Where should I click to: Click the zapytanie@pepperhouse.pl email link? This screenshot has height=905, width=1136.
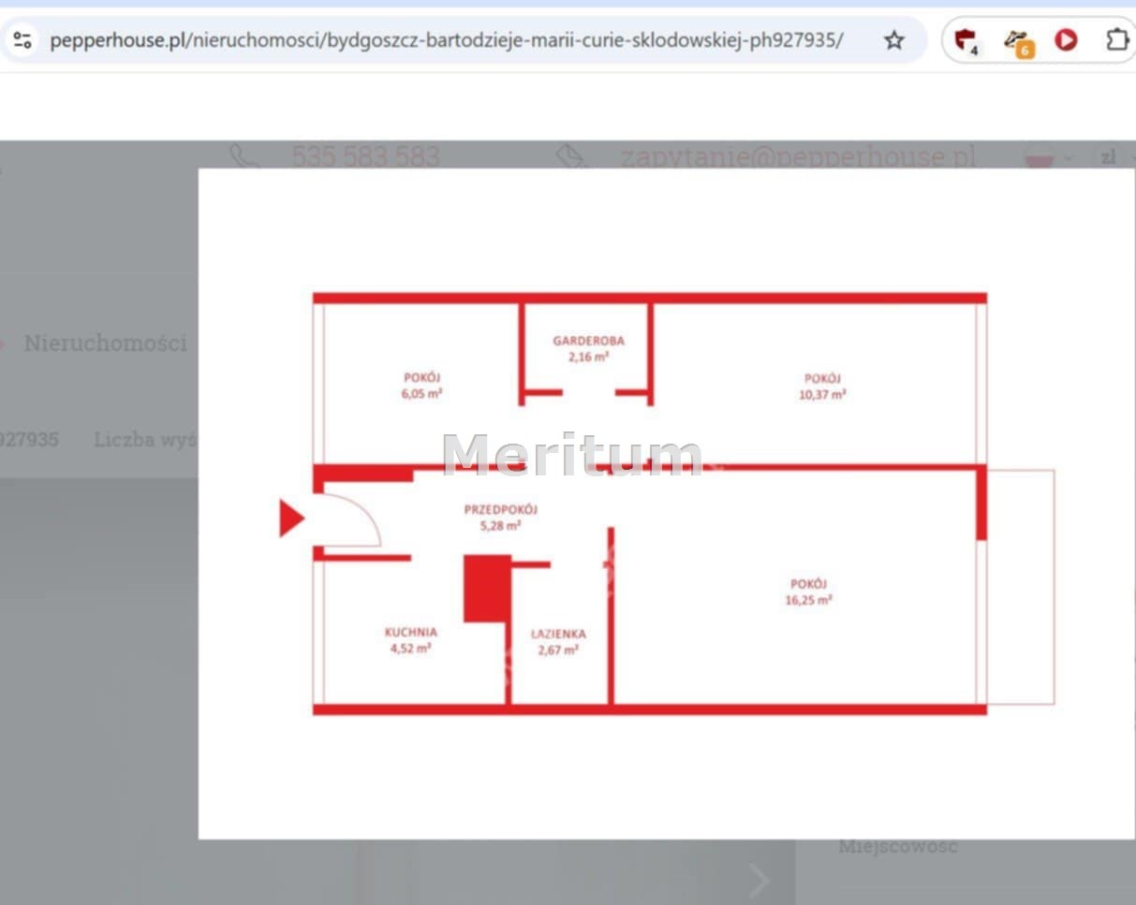pos(798,155)
